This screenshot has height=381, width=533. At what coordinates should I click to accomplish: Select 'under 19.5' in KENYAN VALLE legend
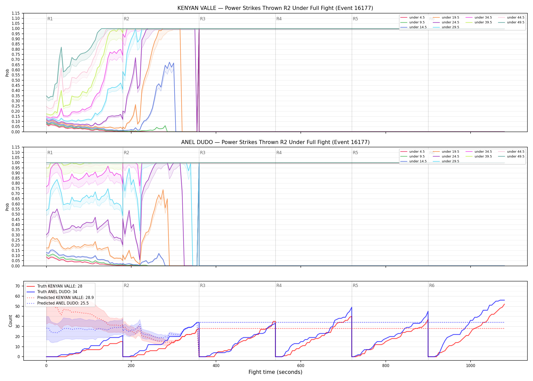(x=446, y=18)
